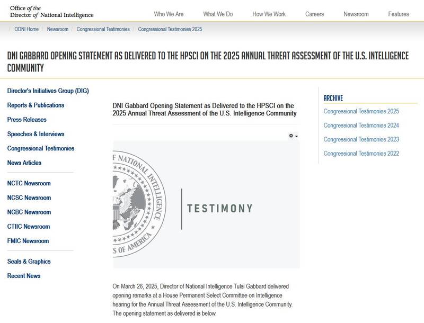
Task: Open the How We Work menu
Action: pos(269,14)
